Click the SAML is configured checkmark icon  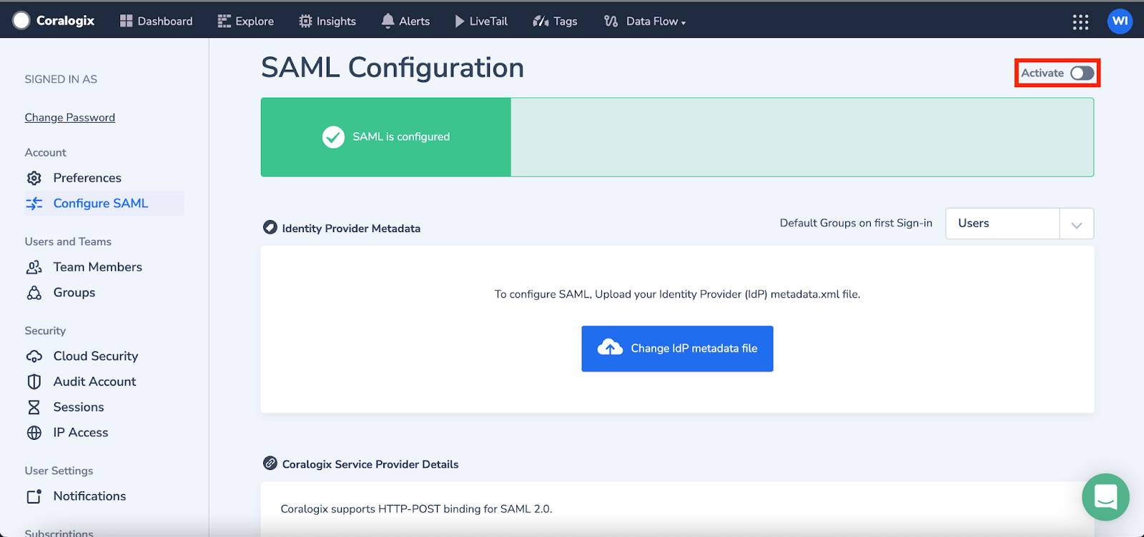pyautogui.click(x=333, y=137)
